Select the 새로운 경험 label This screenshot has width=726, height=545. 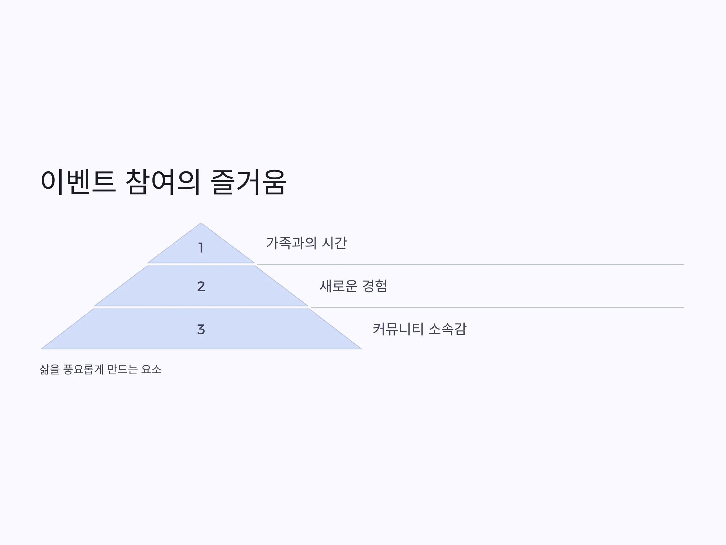(x=353, y=286)
